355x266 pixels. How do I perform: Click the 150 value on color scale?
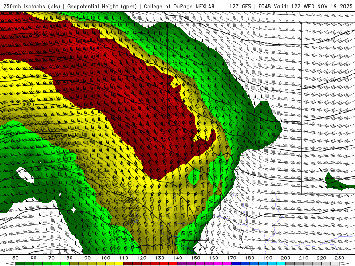coord(196,258)
